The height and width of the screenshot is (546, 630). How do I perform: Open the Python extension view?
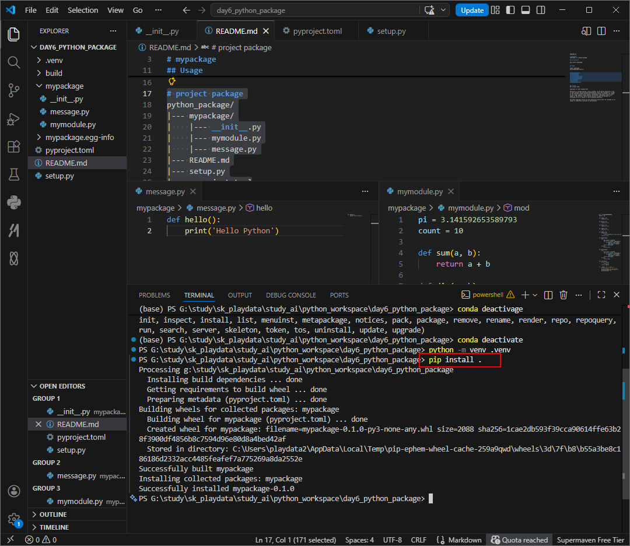(x=13, y=202)
